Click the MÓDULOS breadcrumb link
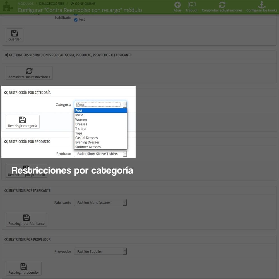This screenshot has height=279, width=279. (25, 4)
